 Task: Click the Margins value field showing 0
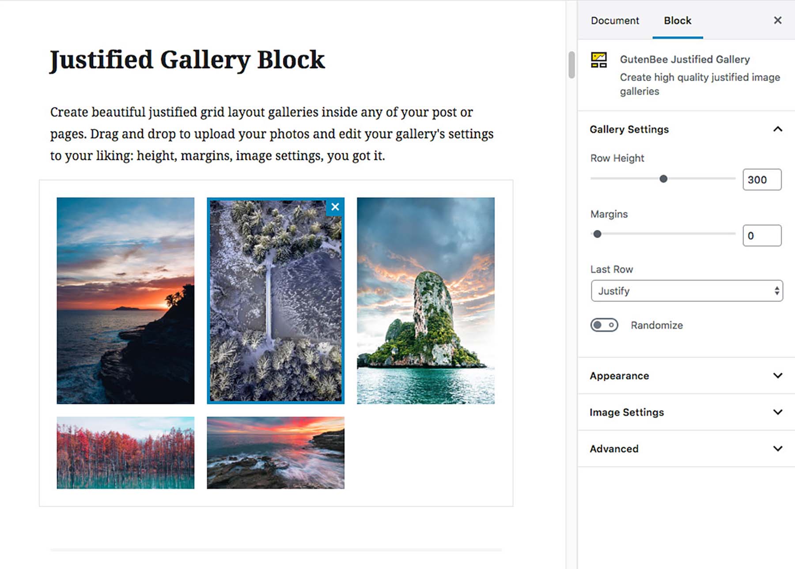point(761,235)
